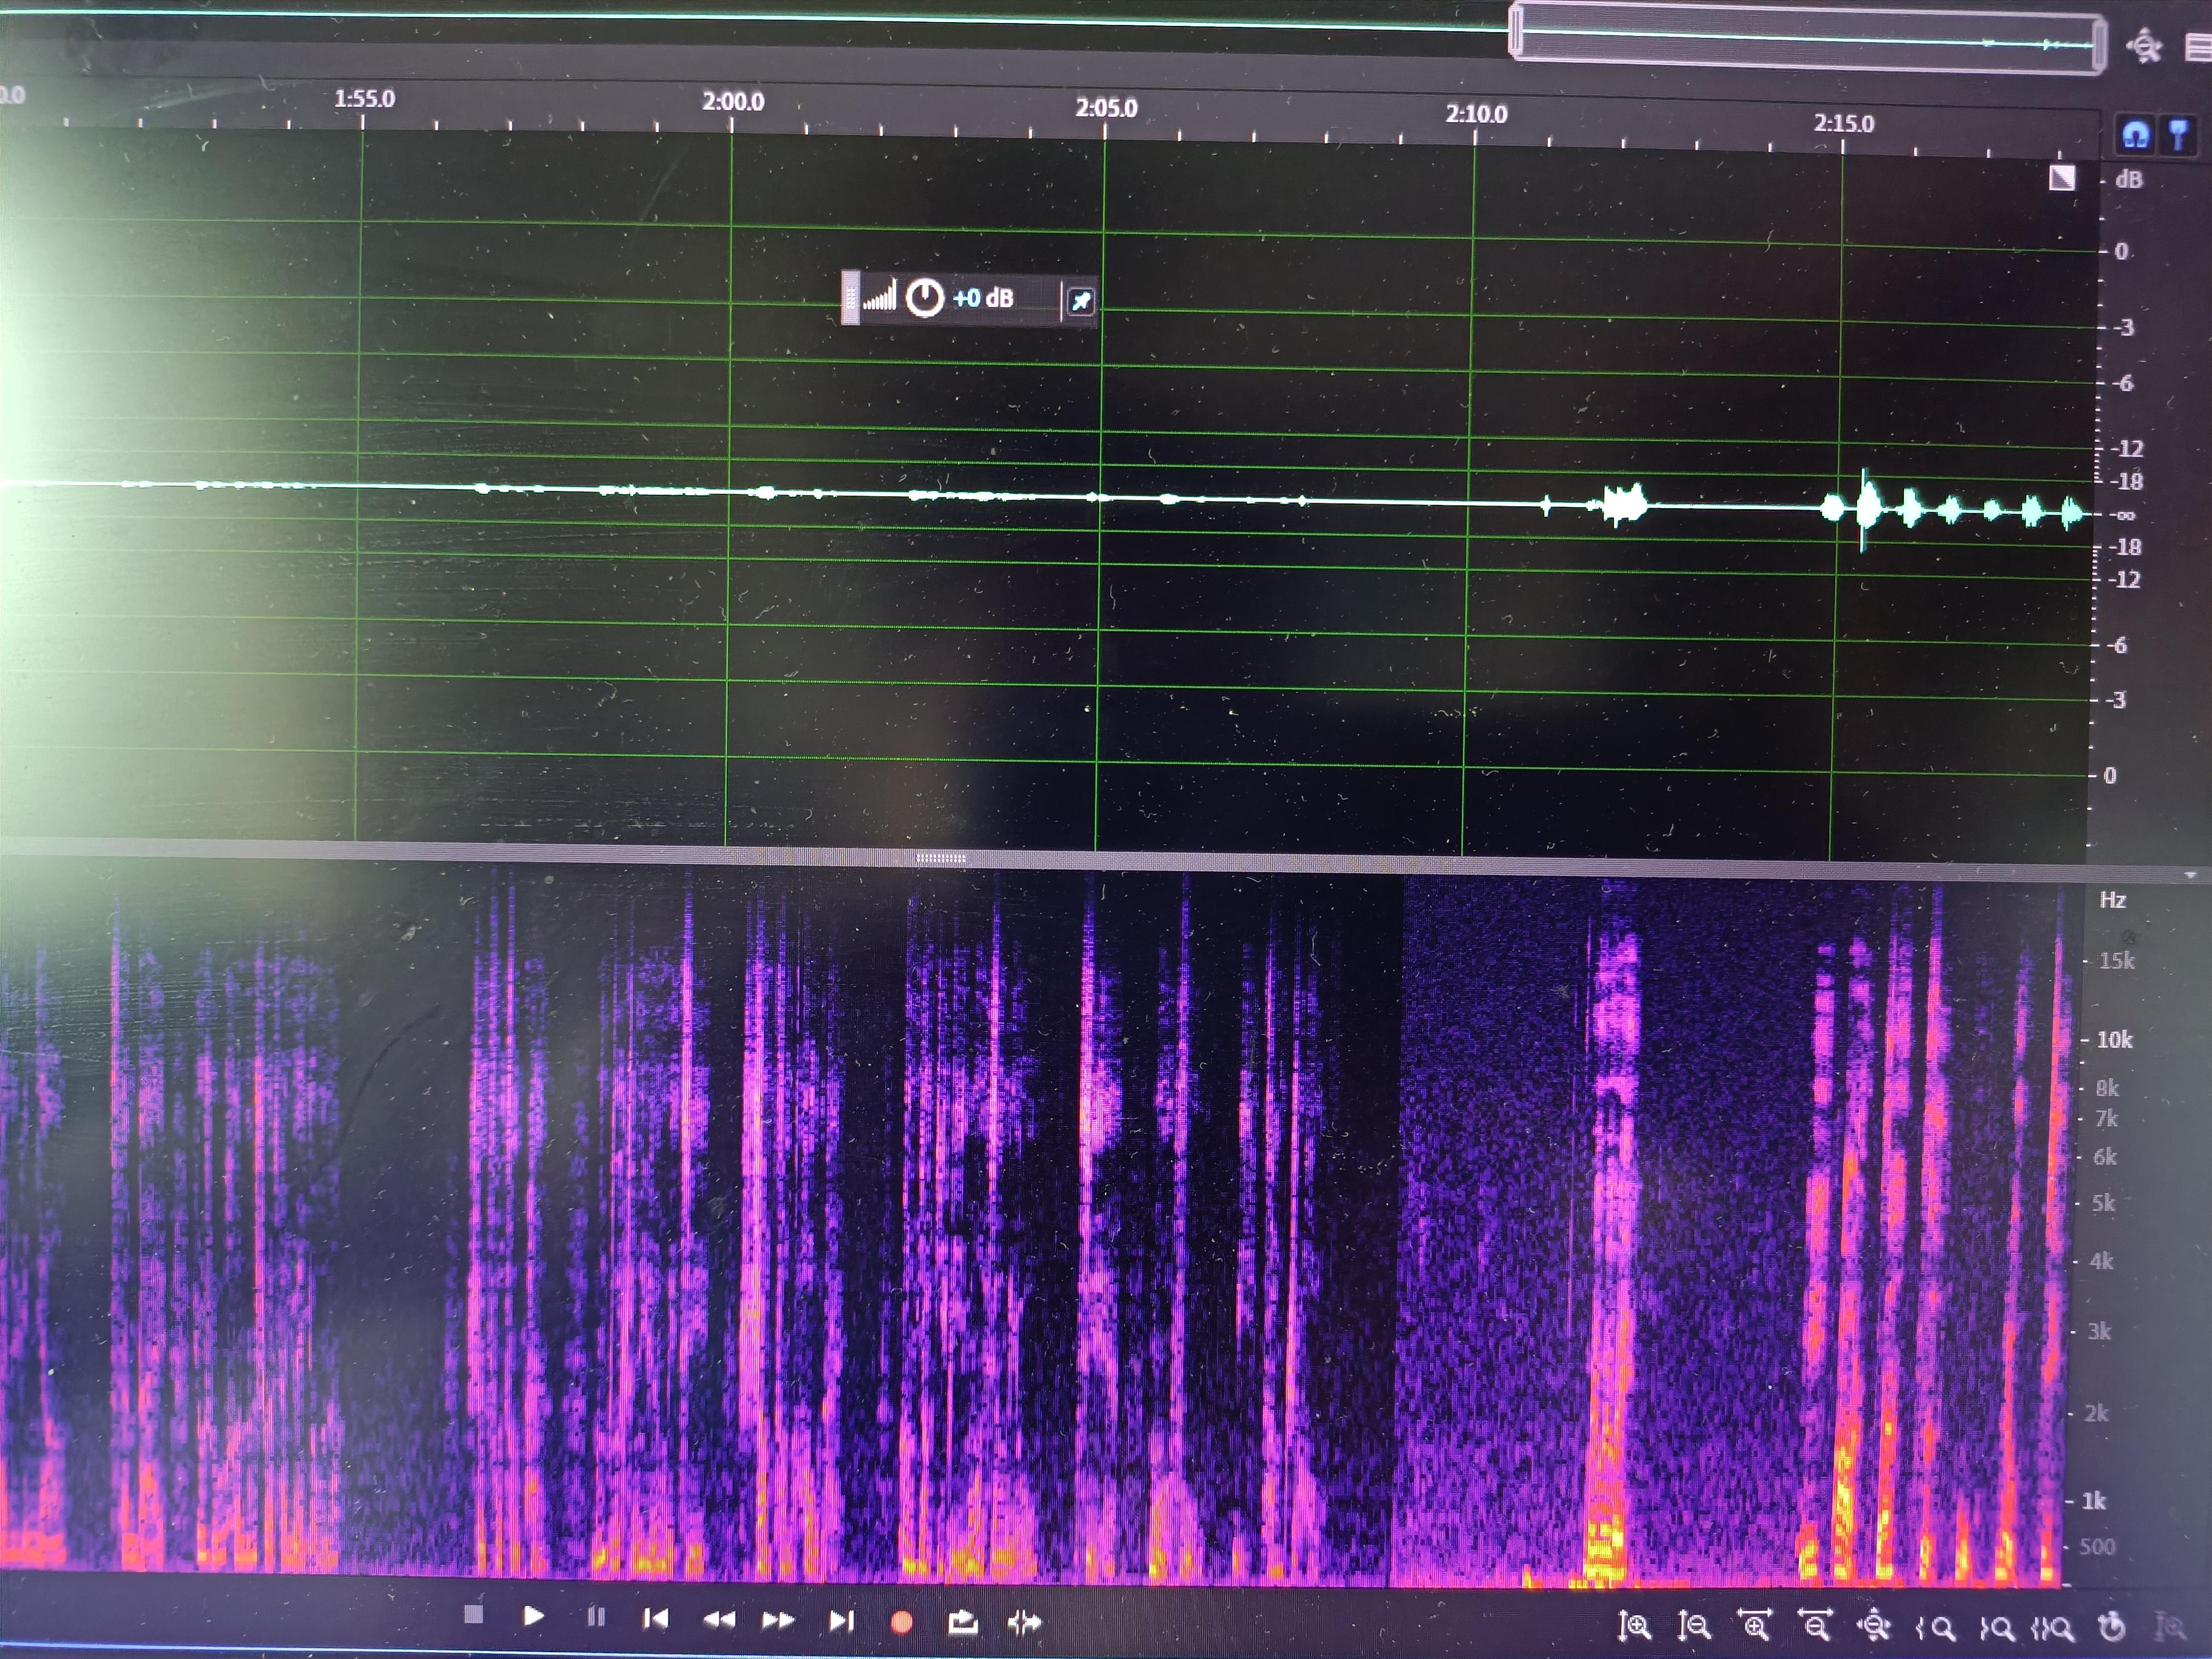This screenshot has width=2212, height=1659.
Task: Zoom out time
Action: point(1815,1626)
